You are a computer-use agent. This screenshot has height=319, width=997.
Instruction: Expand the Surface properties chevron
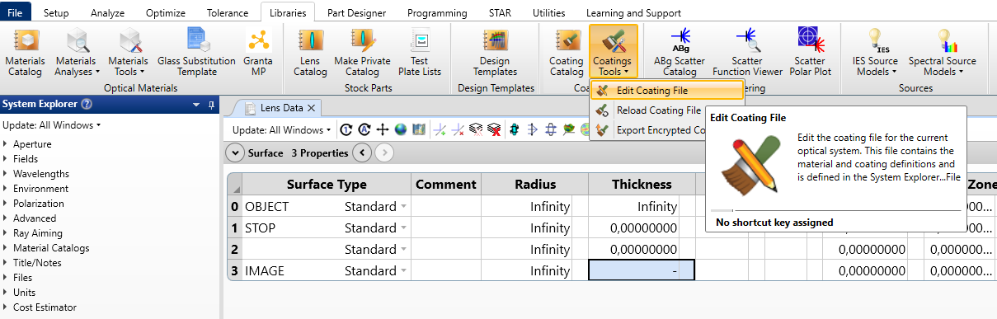point(235,153)
